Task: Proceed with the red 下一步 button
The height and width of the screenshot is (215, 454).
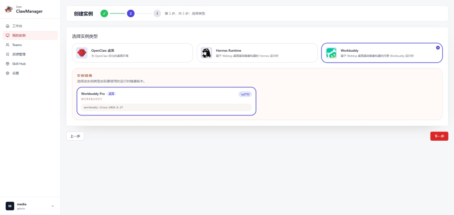Action: (x=439, y=136)
